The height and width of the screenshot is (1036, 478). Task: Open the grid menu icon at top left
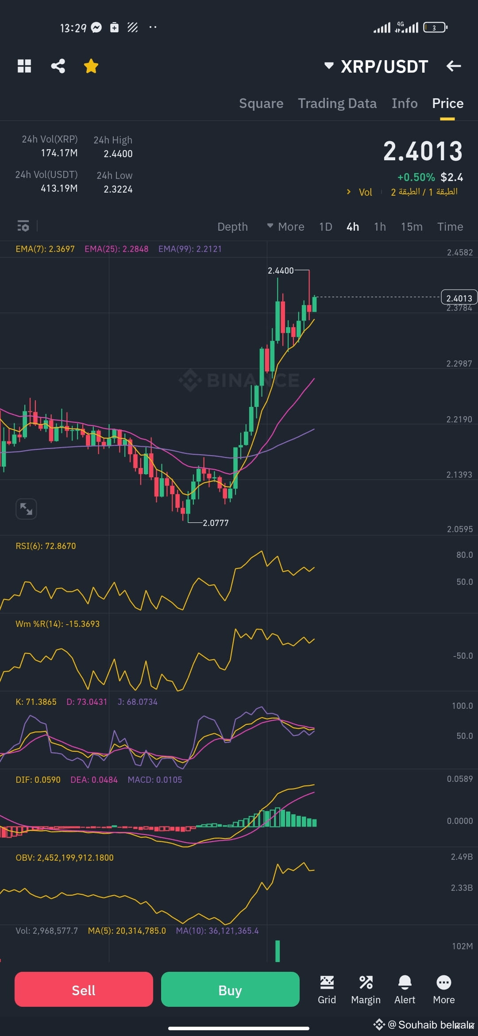(x=24, y=66)
